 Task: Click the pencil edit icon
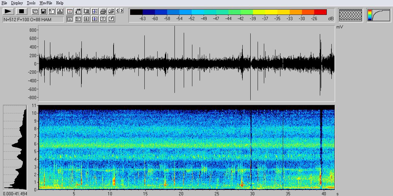pos(111,19)
